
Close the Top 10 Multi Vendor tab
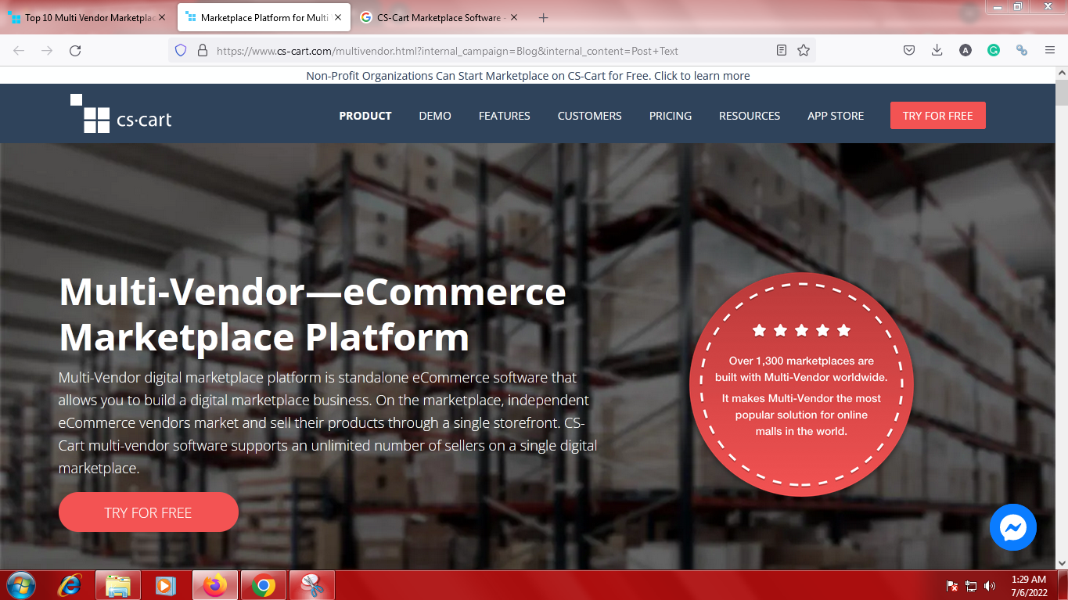162,17
